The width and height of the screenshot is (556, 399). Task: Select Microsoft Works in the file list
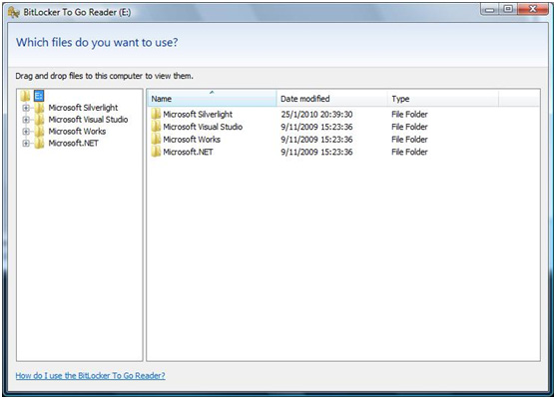(192, 140)
